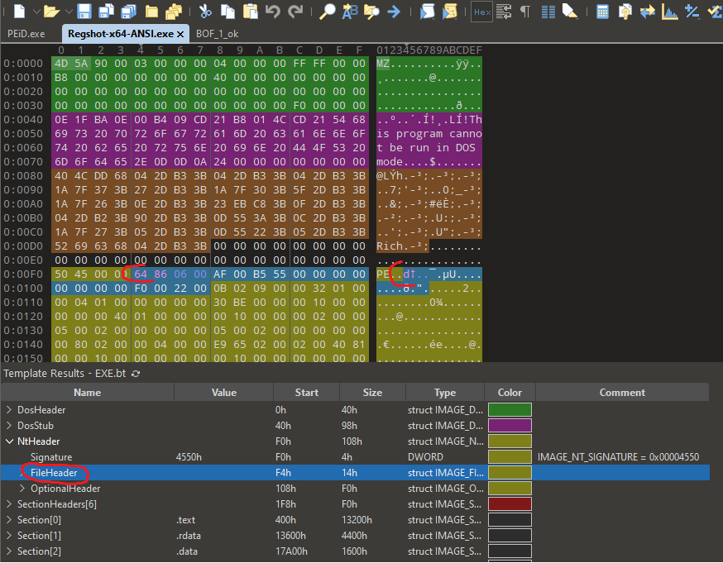Refresh the EXE.bt template results

point(136,374)
